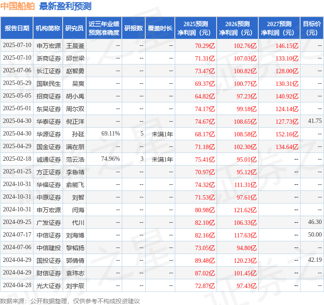Select institution 华泰证券

pos(49,122)
